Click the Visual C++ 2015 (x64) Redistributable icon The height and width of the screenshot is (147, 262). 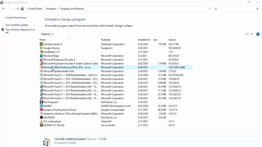pyautogui.click(x=41, y=94)
